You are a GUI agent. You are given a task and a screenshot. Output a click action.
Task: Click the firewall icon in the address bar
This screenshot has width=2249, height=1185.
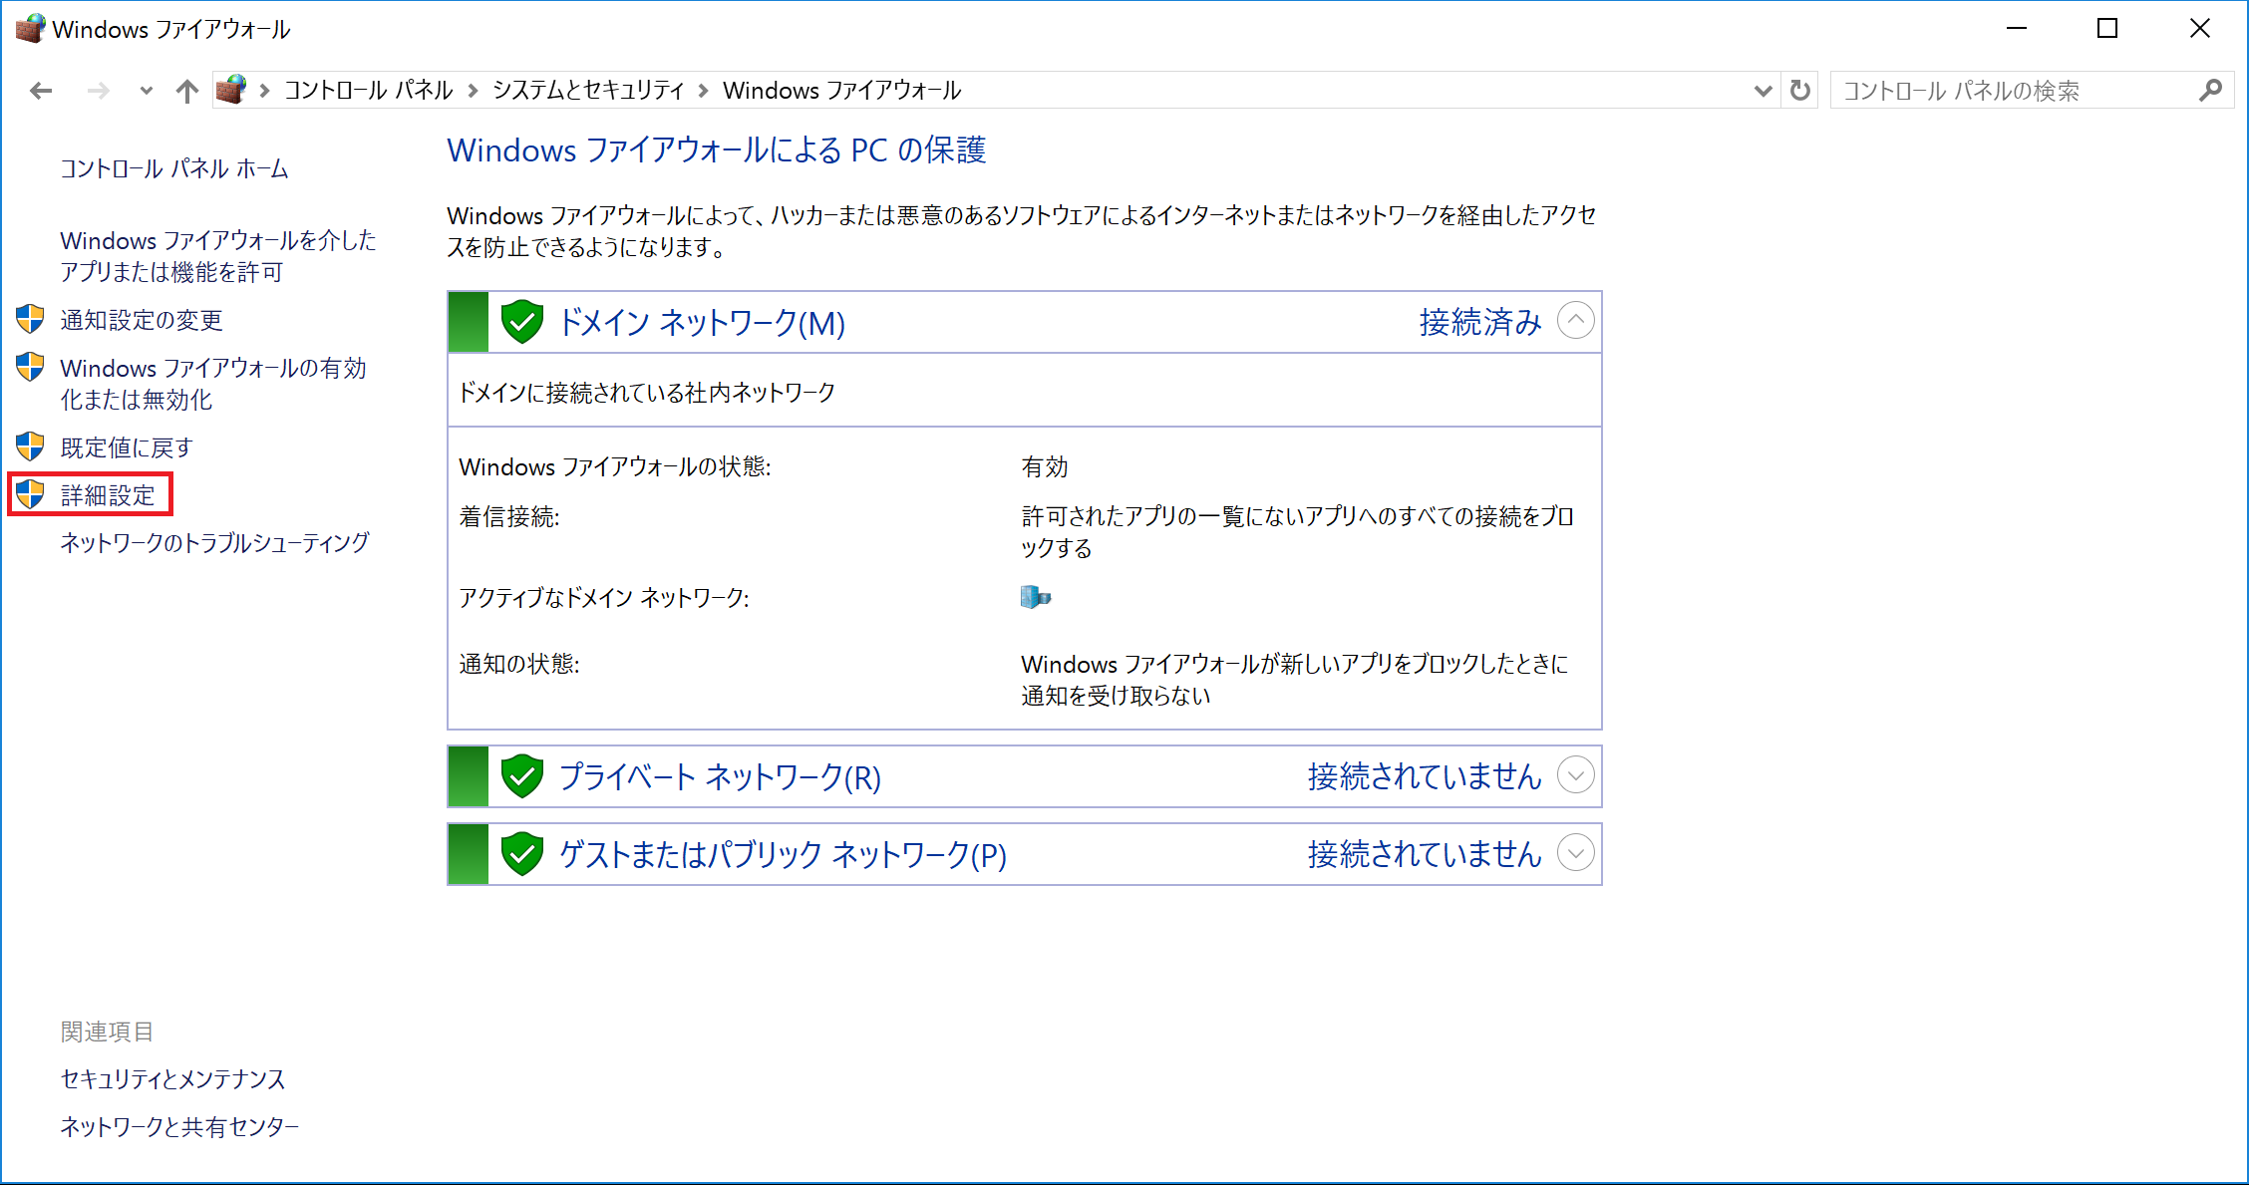coord(231,90)
